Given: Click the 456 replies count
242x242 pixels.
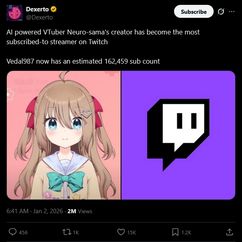Looking at the screenshot, I should click(23, 232).
